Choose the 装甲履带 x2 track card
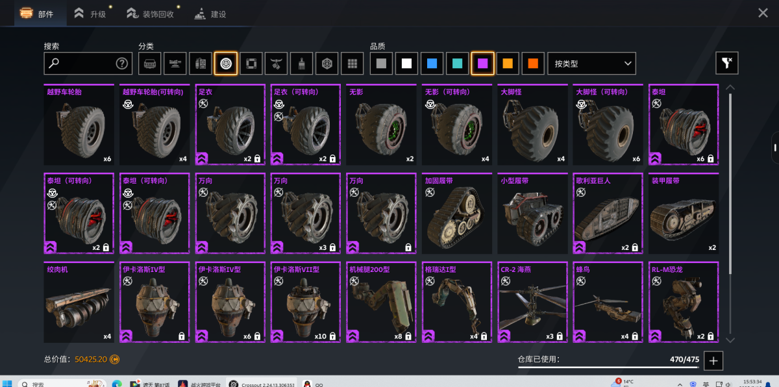Image resolution: width=779 pixels, height=387 pixels. click(684, 214)
